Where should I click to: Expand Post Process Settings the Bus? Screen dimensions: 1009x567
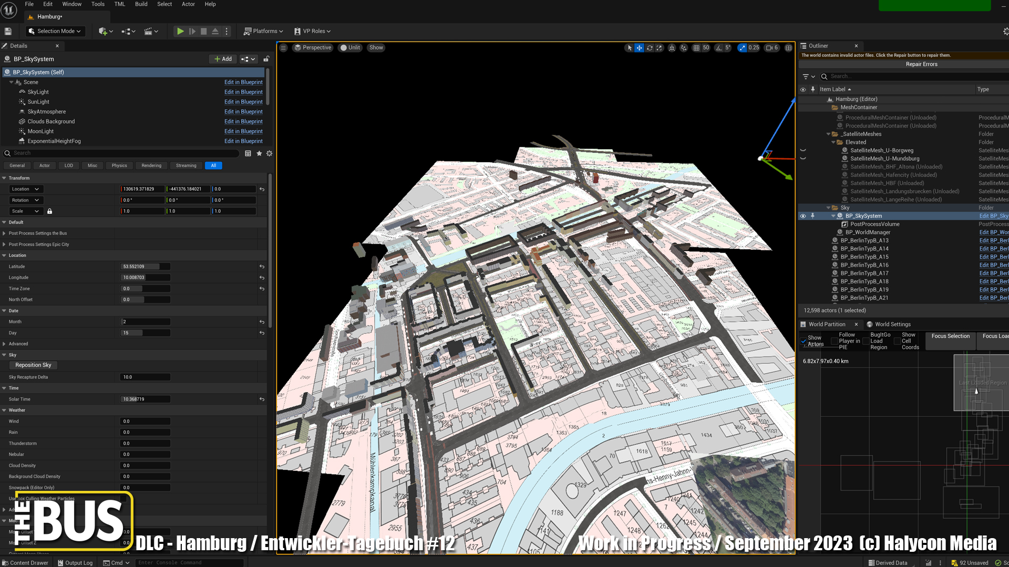coord(4,233)
